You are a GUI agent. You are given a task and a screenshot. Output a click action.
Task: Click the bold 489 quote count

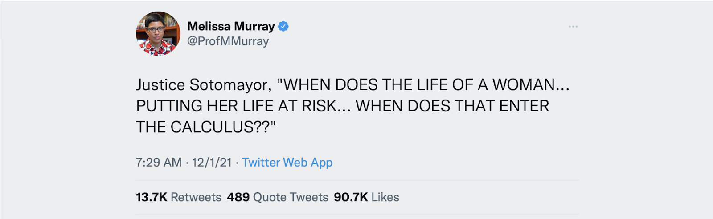point(238,197)
